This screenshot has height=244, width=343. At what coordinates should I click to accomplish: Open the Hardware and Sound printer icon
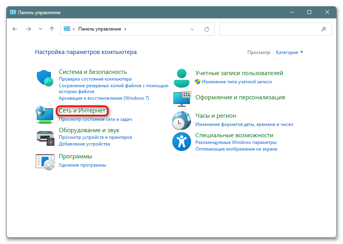click(x=45, y=138)
